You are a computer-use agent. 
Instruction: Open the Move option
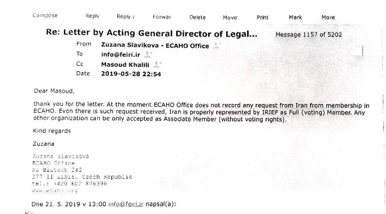click(x=230, y=18)
